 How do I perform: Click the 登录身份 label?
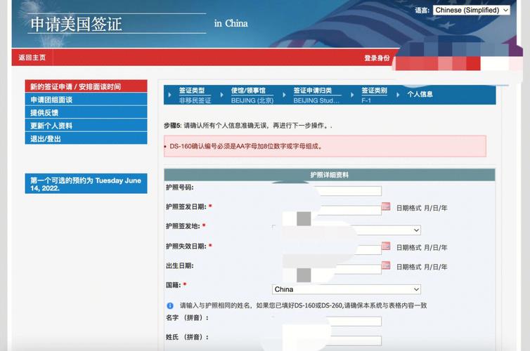pos(377,58)
